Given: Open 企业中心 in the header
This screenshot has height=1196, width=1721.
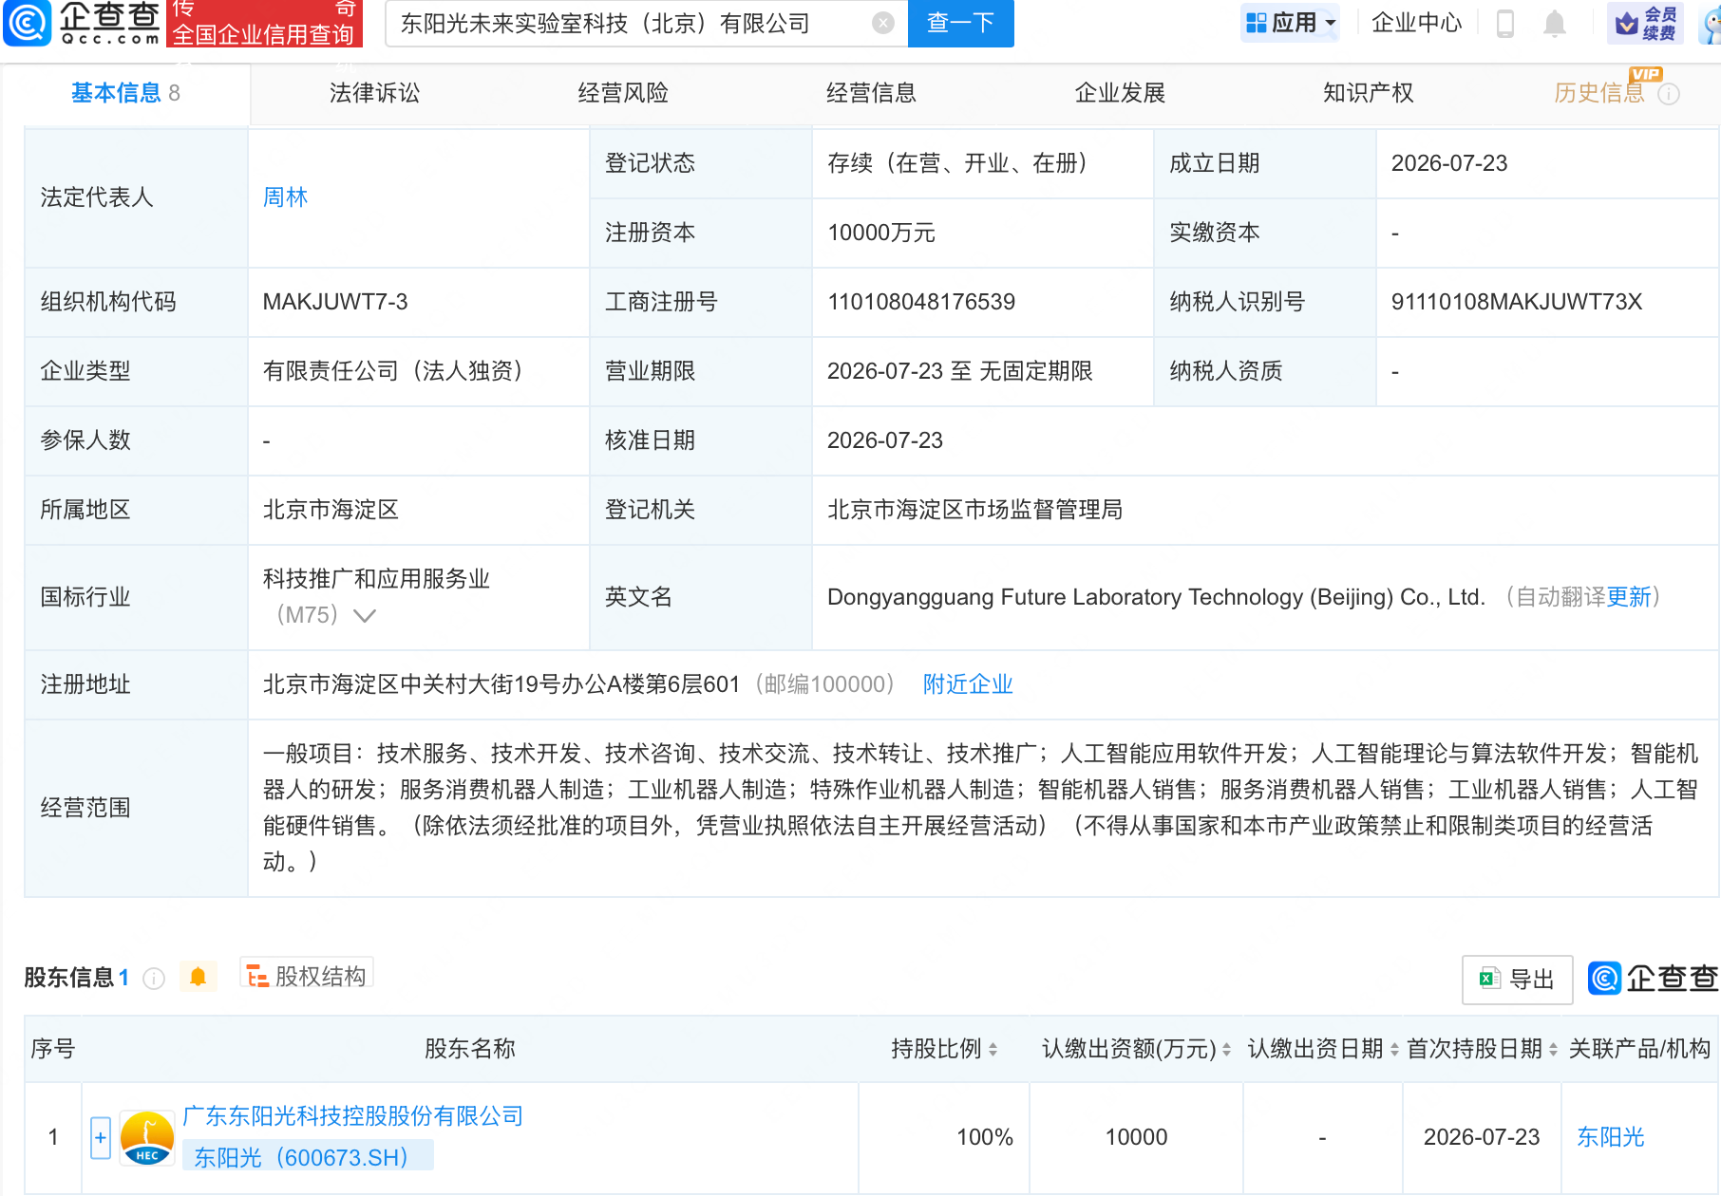Looking at the screenshot, I should pos(1416,23).
